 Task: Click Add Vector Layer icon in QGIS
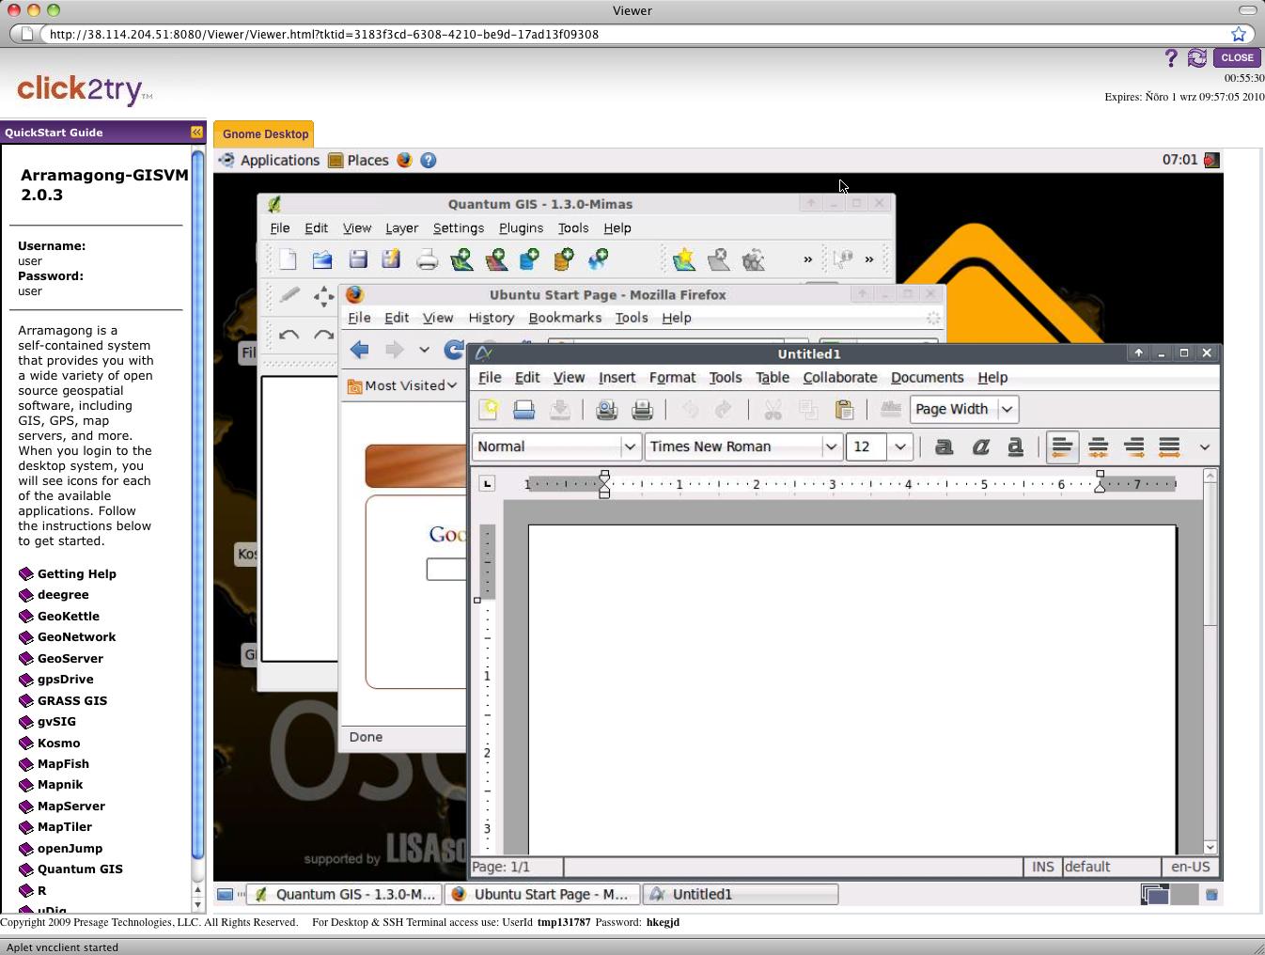[x=461, y=259]
